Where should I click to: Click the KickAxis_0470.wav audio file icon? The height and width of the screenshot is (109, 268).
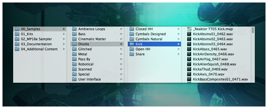point(189,74)
